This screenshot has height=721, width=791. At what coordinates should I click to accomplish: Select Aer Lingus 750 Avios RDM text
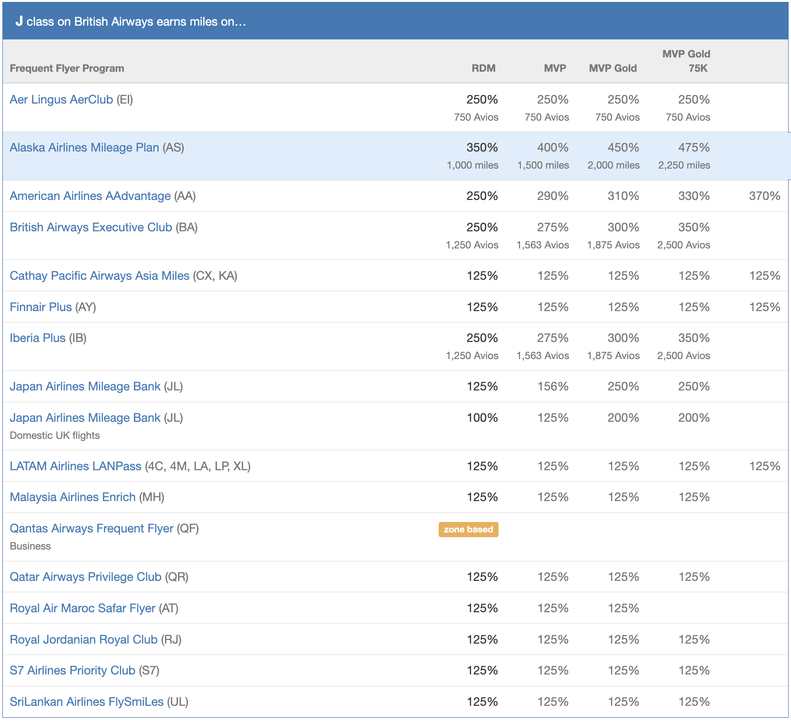click(x=476, y=117)
